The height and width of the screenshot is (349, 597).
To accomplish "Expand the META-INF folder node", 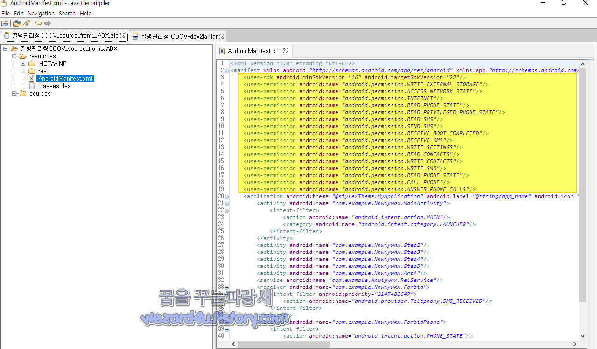I will tap(23, 64).
